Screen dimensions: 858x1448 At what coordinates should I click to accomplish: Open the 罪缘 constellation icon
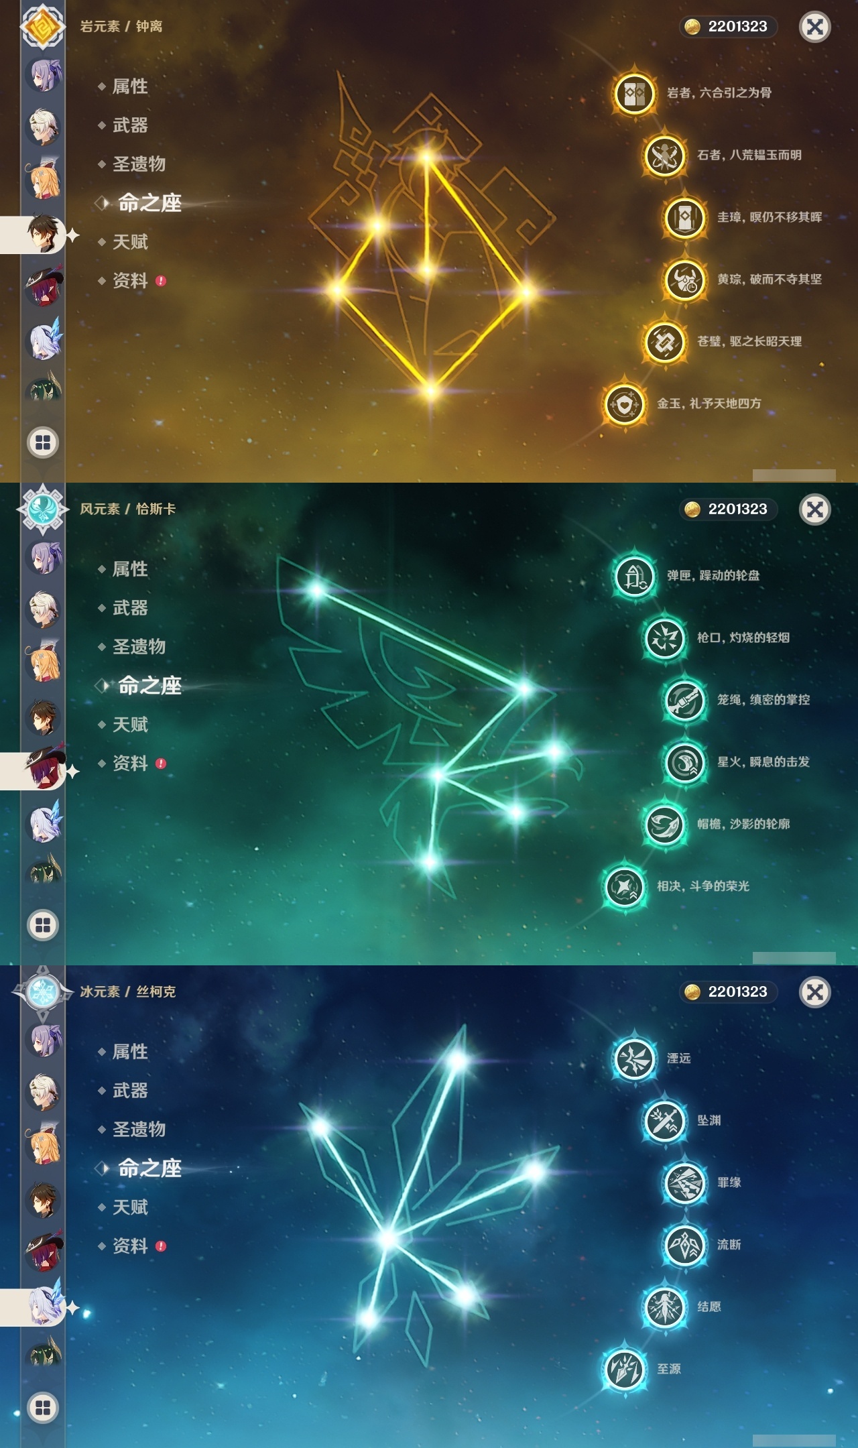(684, 1183)
